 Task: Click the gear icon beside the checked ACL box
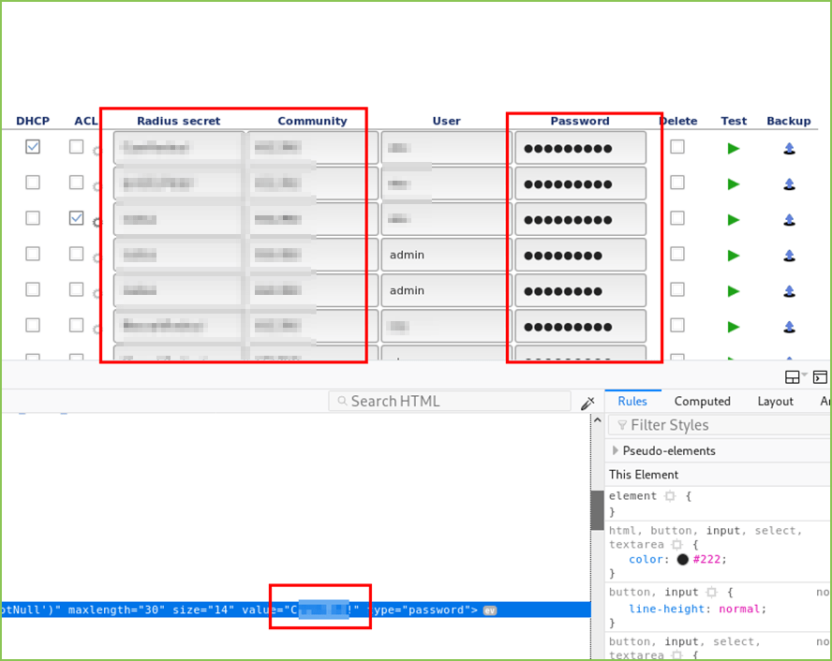pyautogui.click(x=97, y=222)
